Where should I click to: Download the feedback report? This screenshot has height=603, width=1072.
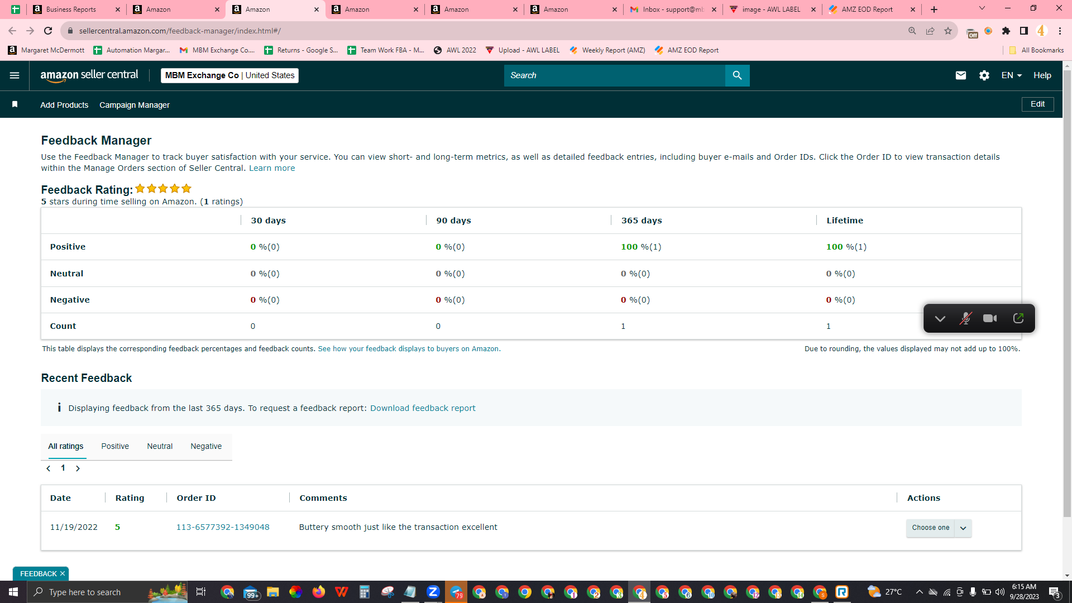tap(423, 408)
